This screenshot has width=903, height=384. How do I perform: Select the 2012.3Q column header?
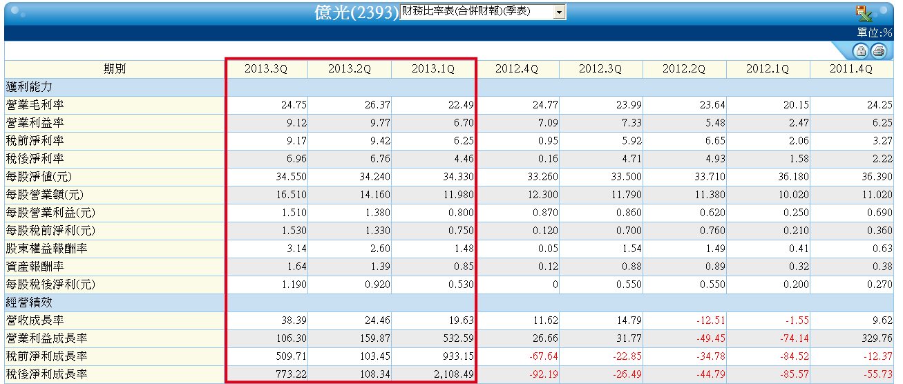tap(600, 69)
